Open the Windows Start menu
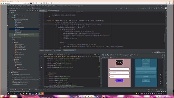Image resolution: width=174 pixels, height=98 pixels. tap(8, 94)
